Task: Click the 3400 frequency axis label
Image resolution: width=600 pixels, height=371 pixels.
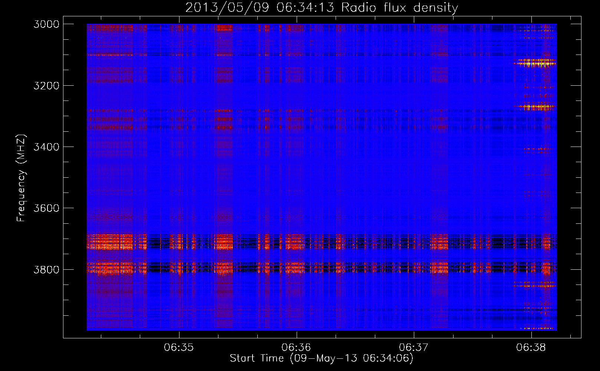Action: point(46,147)
